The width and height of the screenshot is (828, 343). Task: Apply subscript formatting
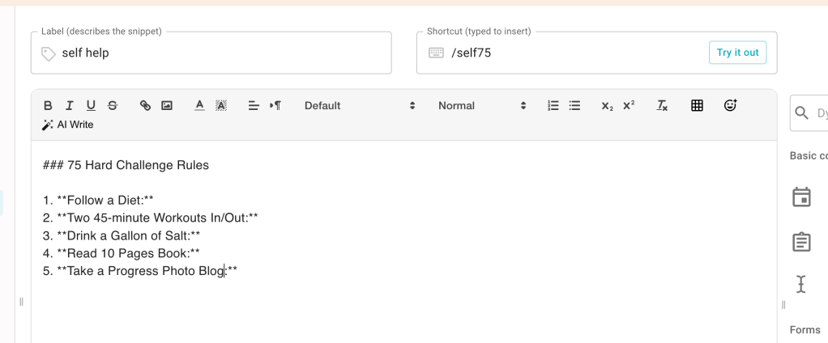click(x=608, y=105)
